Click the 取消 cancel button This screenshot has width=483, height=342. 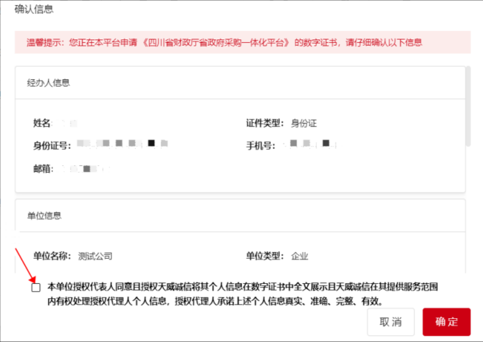[391, 322]
